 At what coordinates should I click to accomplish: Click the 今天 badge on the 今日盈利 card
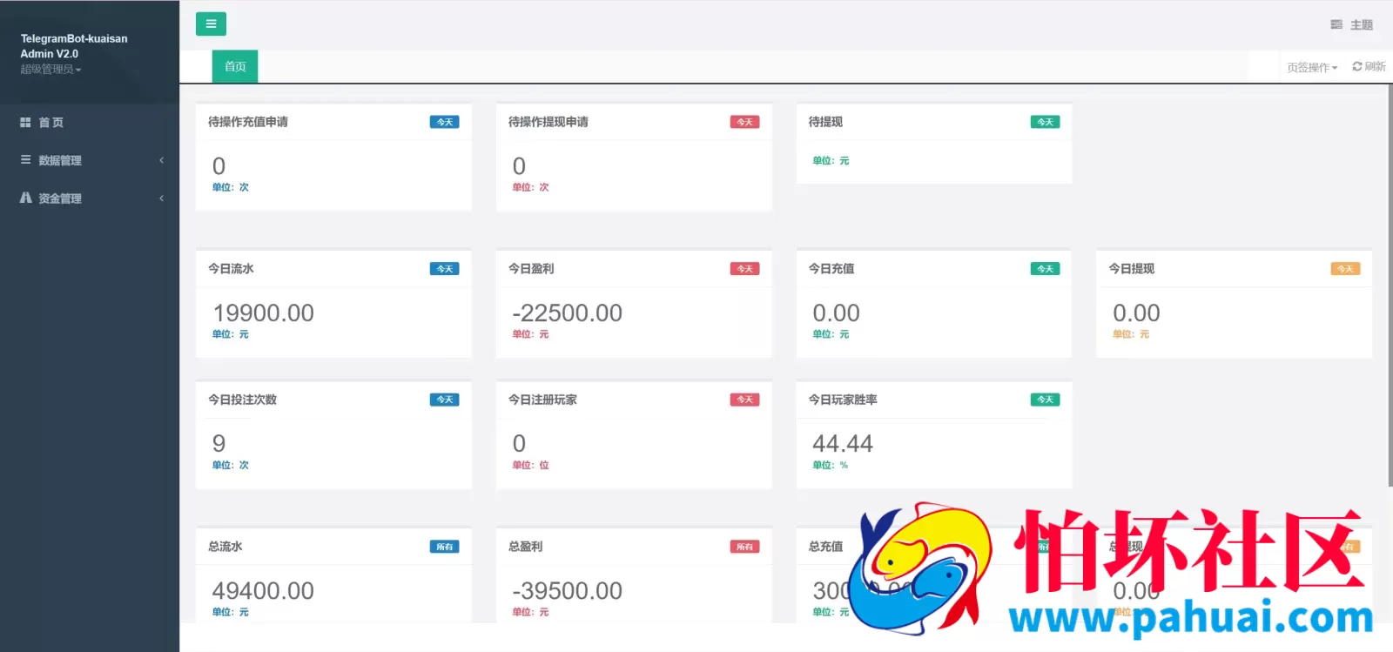744,270
